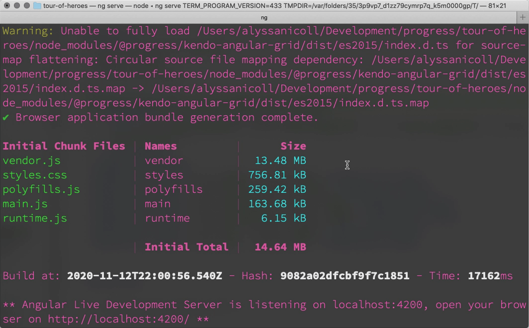The height and width of the screenshot is (328, 529).
Task: Click 'index.d.ts.map ->' in the warning
Action: 89,88
